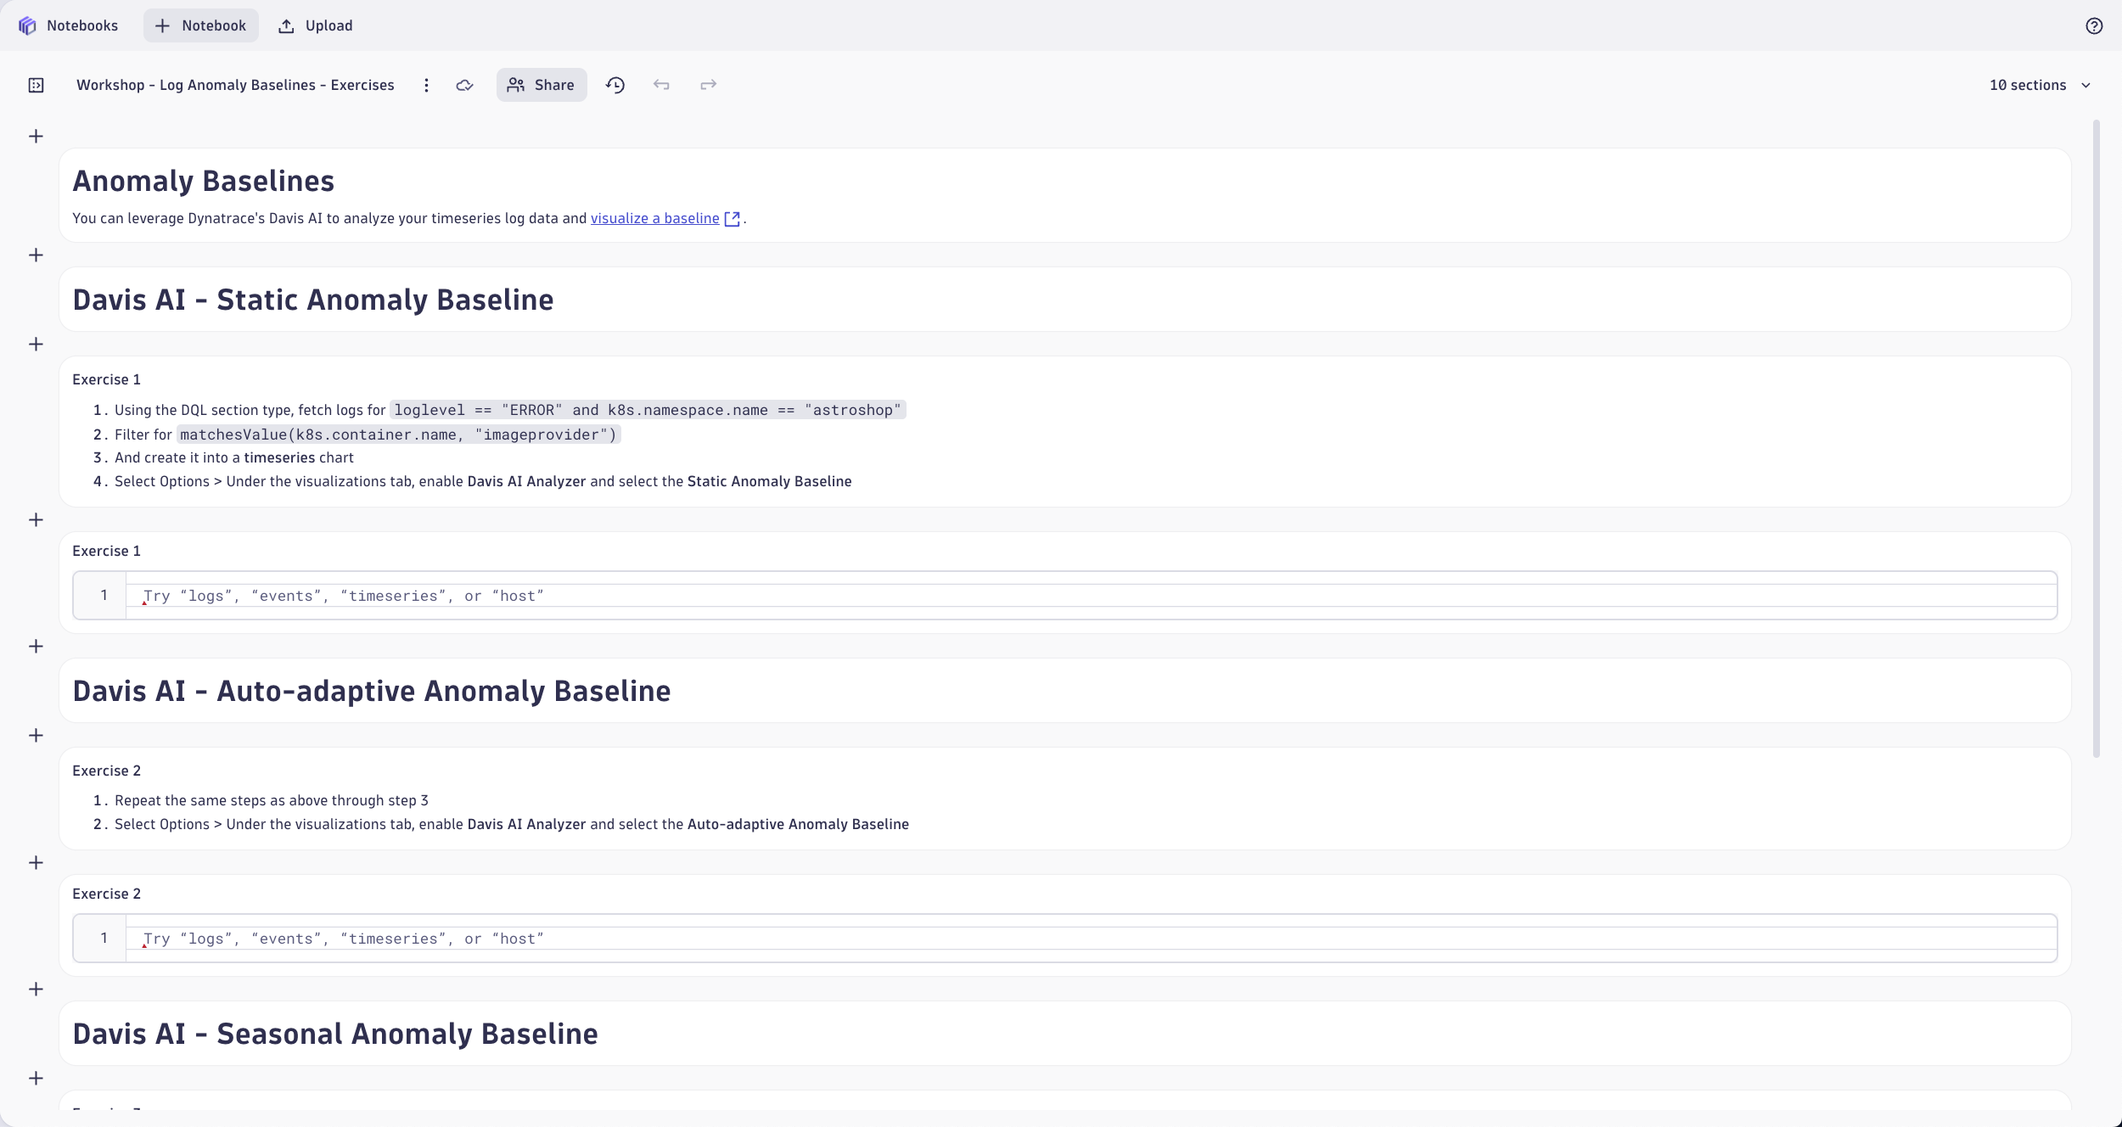Open the Notebooks app home icon
This screenshot has height=1127, width=2122.
[28, 25]
